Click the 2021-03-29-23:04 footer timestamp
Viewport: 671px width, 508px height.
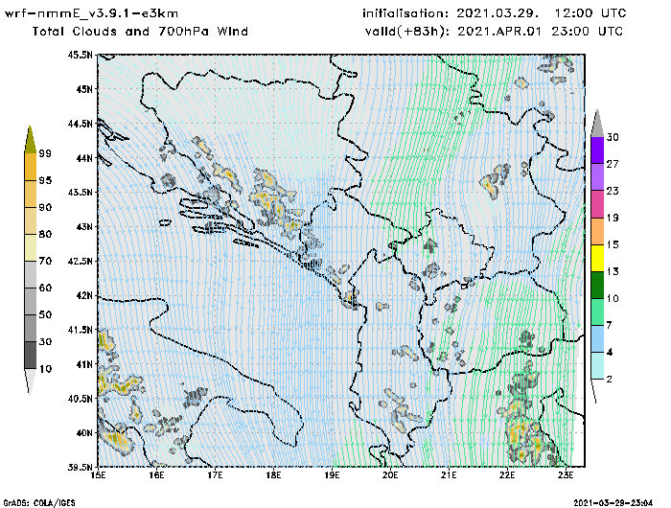point(613,503)
